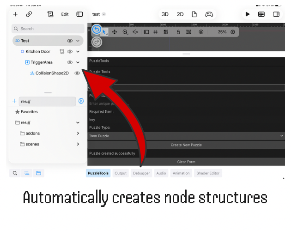Image resolution: width=291 pixels, height=231 pixels.
Task: Toggle the left sidebar panel icon
Action: pyautogui.click(x=79, y=14)
